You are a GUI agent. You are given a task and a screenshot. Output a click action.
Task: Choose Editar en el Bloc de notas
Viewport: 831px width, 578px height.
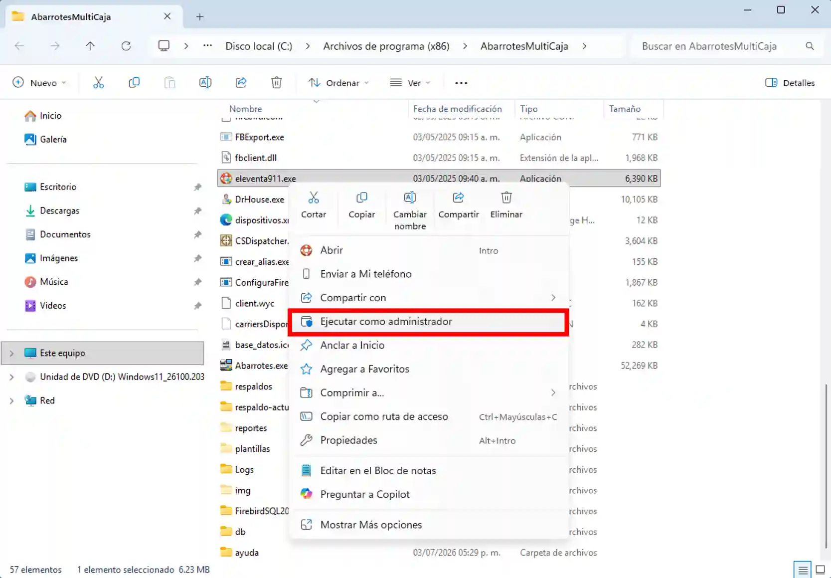(428, 471)
